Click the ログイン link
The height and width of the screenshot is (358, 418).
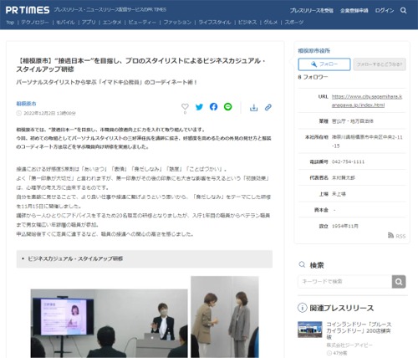pos(385,11)
